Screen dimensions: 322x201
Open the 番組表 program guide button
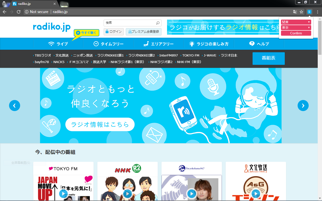click(268, 58)
